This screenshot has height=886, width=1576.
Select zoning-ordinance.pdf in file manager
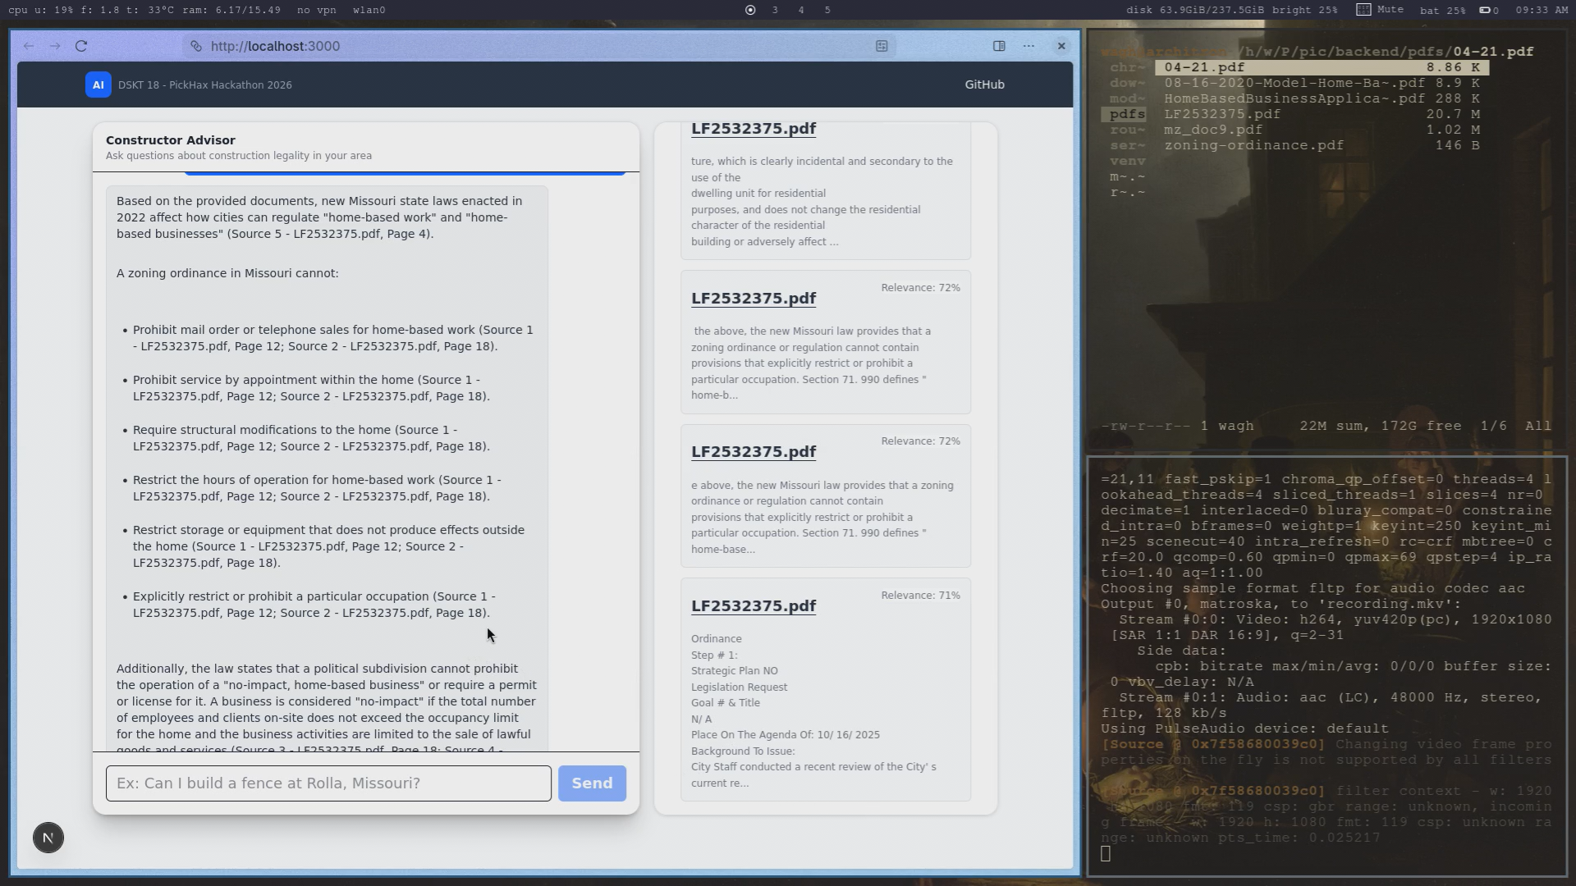[1253, 145]
